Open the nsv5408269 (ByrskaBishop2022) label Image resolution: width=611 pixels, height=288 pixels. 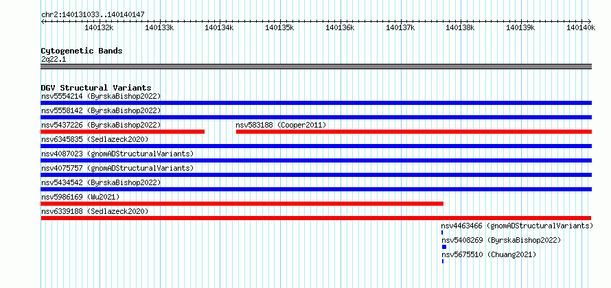pos(501,240)
